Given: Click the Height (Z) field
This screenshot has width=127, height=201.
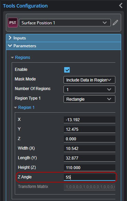Looking at the screenshot, I should 90,168.
